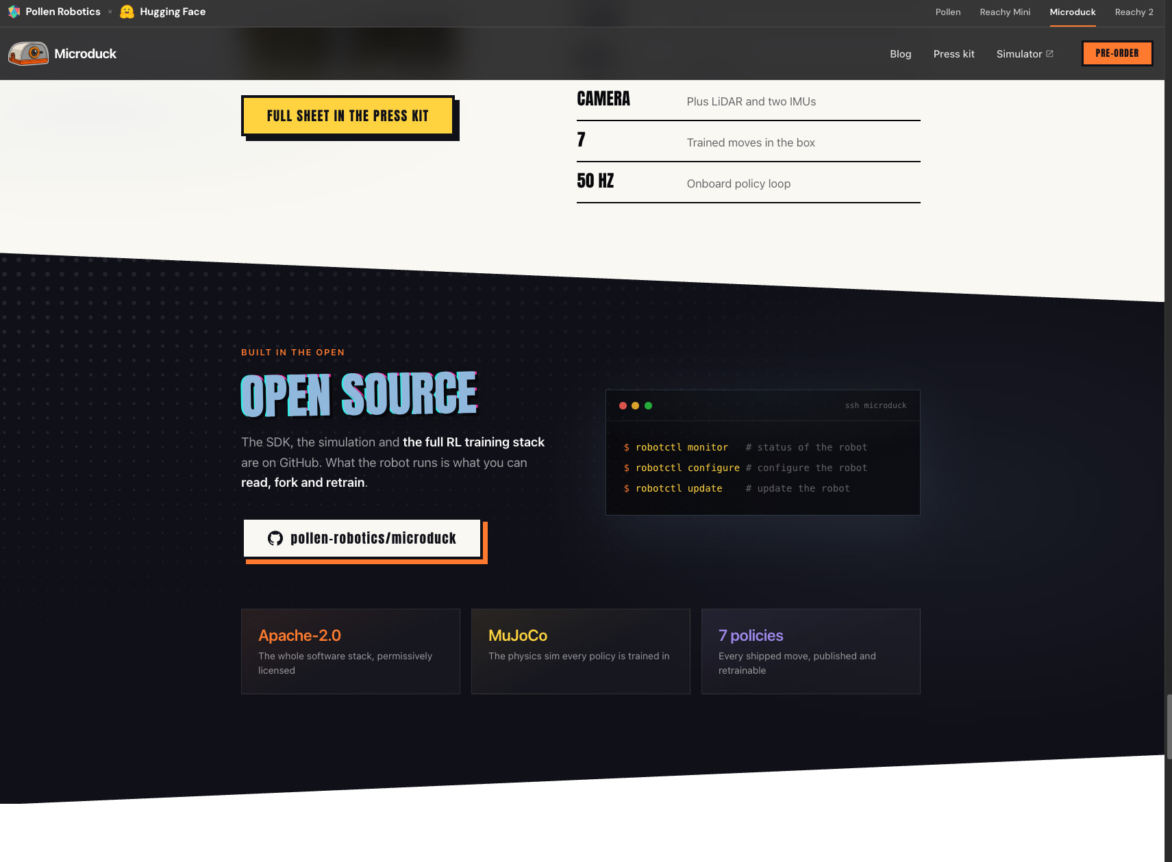This screenshot has width=1172, height=862.
Task: Click the red terminal window dot
Action: (623, 405)
